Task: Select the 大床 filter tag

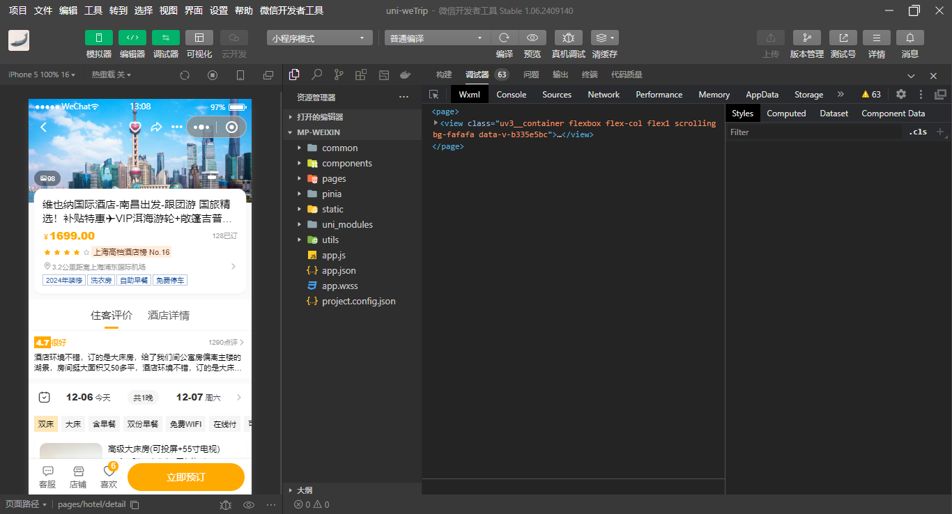Action: click(73, 423)
